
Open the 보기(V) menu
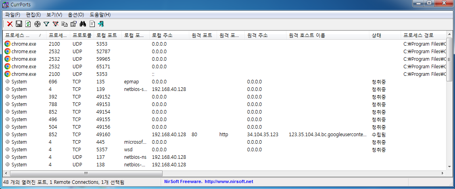pyautogui.click(x=54, y=15)
